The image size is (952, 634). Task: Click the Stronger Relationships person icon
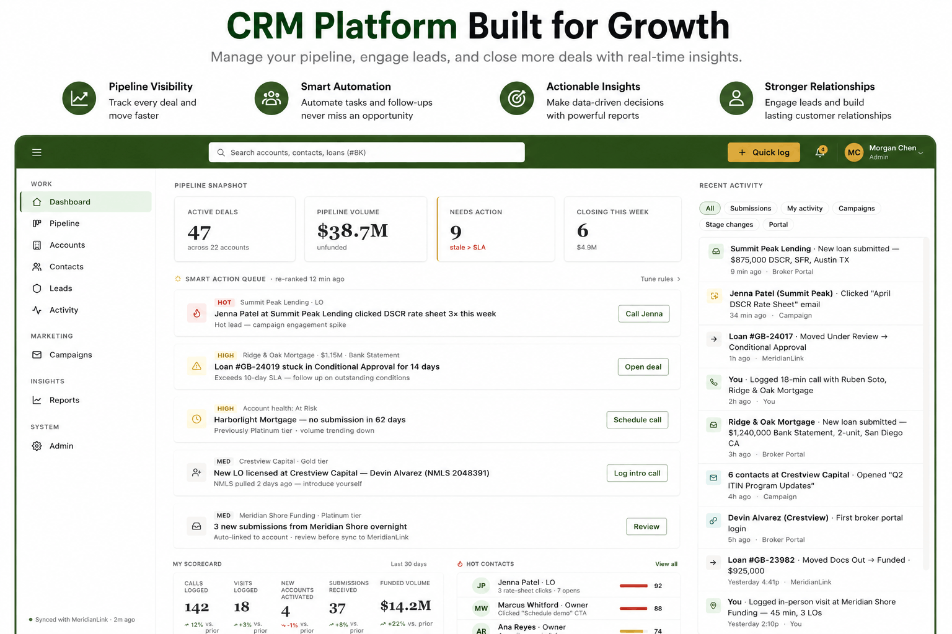[736, 98]
